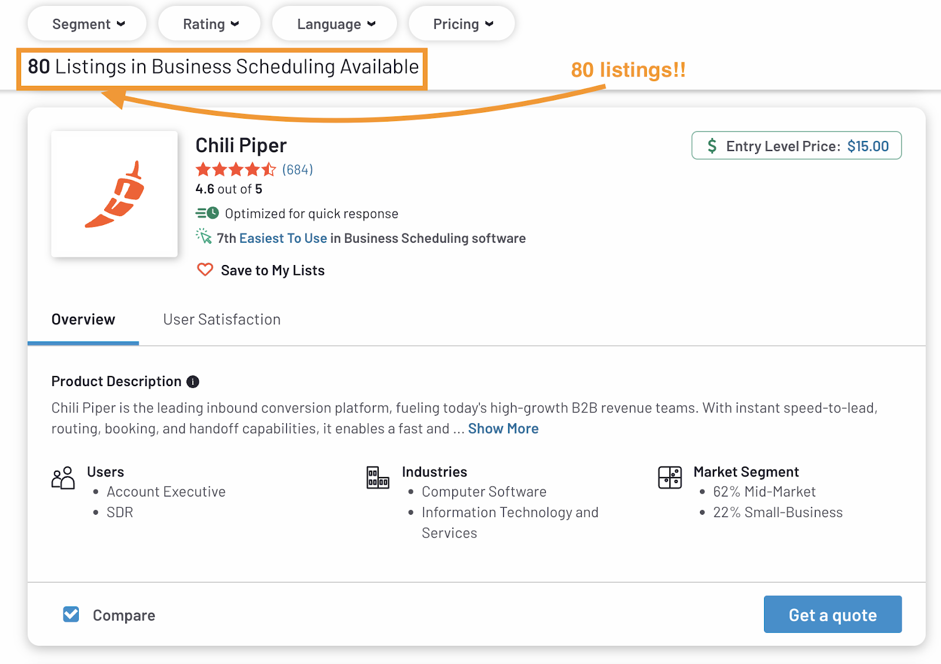Click the Users people icon

coord(63,478)
